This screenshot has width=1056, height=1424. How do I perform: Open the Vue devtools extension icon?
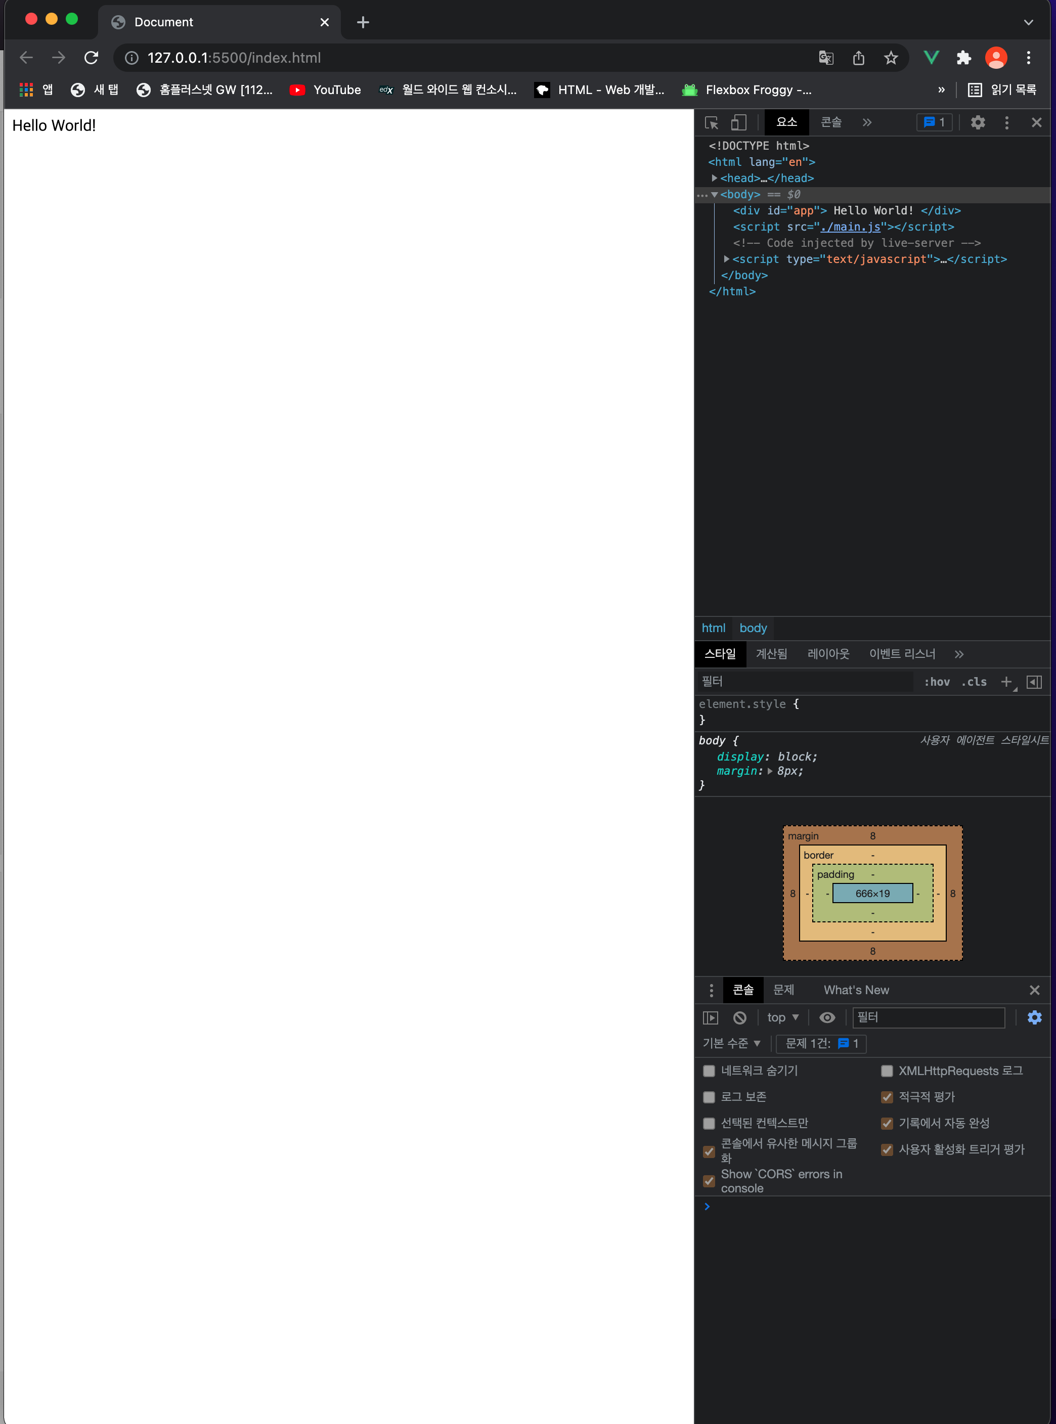(932, 58)
